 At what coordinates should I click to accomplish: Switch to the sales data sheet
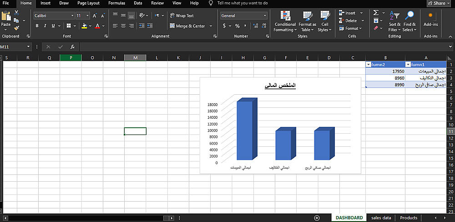(381, 217)
